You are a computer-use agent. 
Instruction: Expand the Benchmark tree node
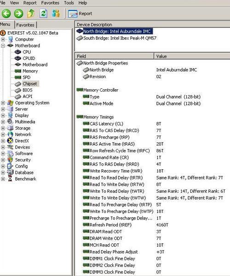(3, 179)
